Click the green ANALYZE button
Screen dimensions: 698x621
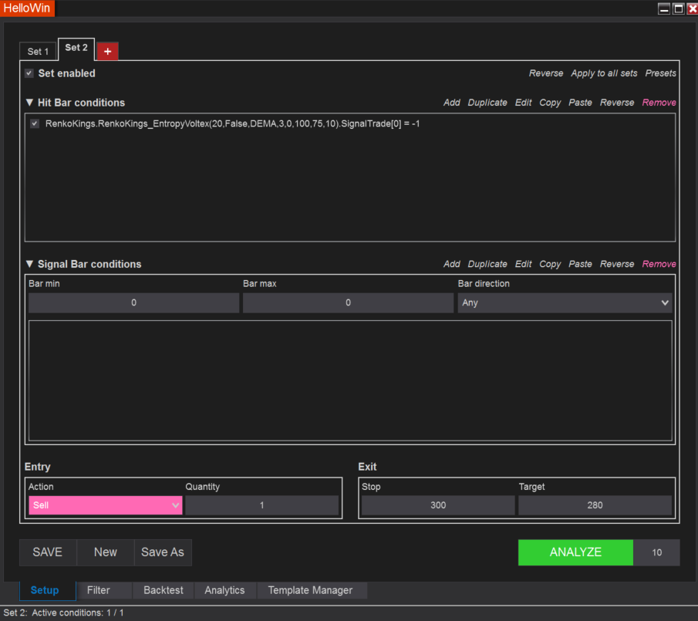tap(575, 552)
